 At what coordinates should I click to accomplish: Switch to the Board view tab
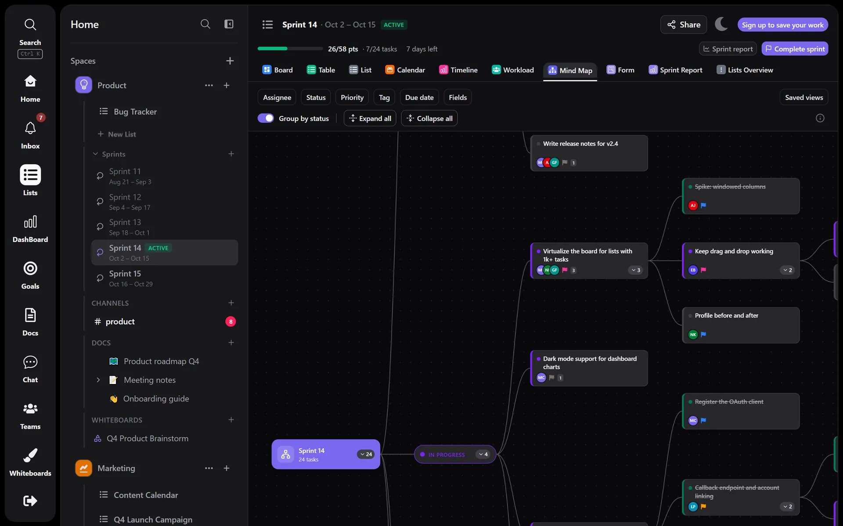pyautogui.click(x=277, y=70)
